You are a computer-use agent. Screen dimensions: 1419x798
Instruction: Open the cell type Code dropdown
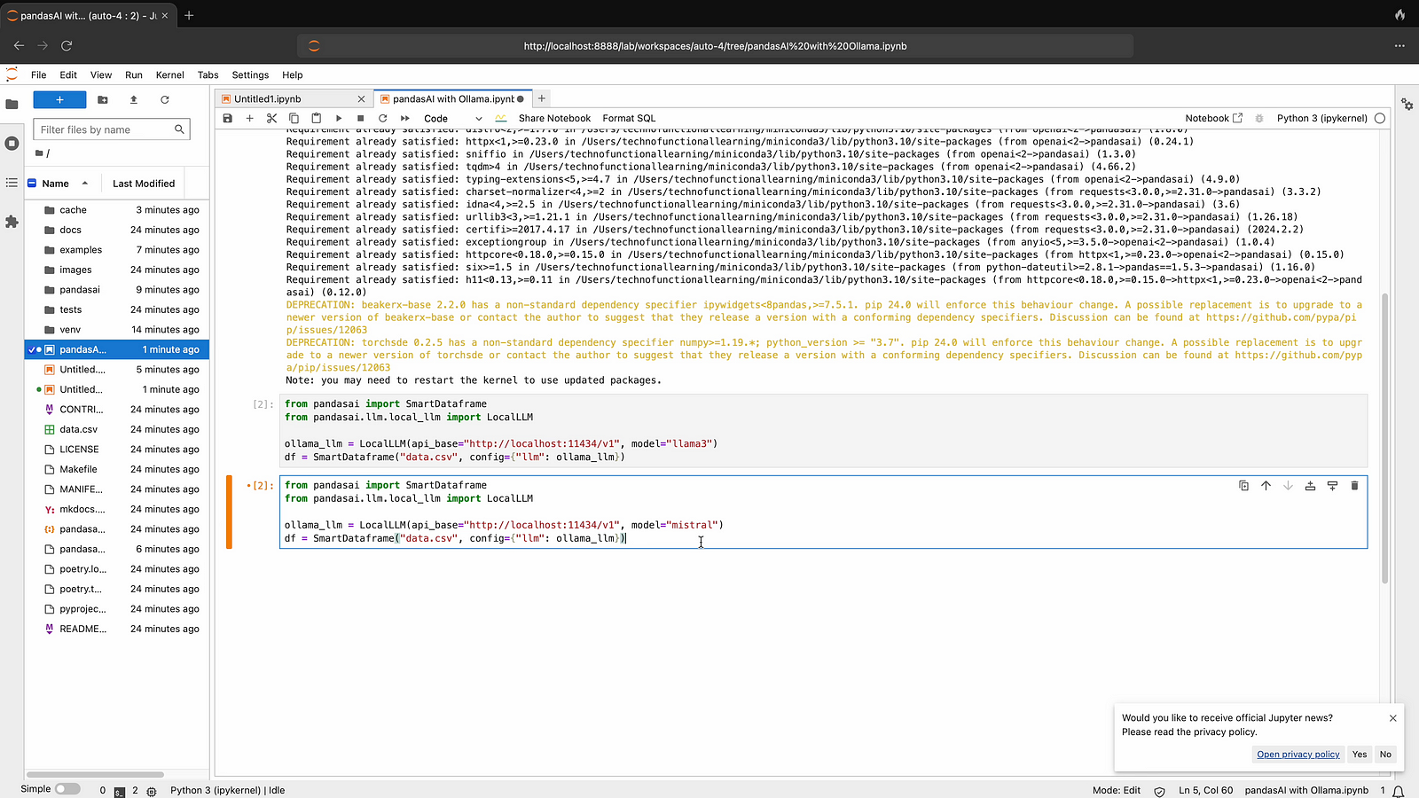click(452, 119)
